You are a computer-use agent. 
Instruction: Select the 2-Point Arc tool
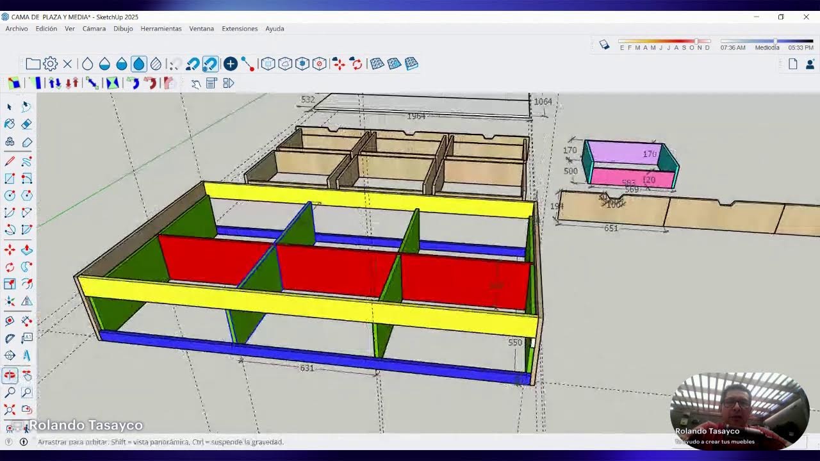point(26,213)
